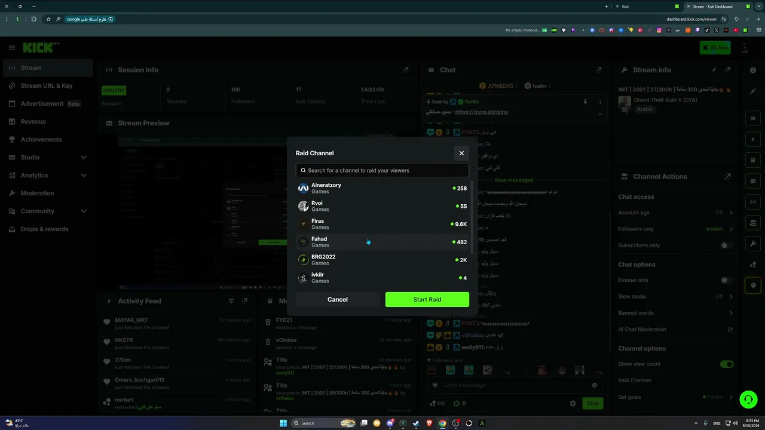Choose ivkilr channel in raid list

pos(382,278)
